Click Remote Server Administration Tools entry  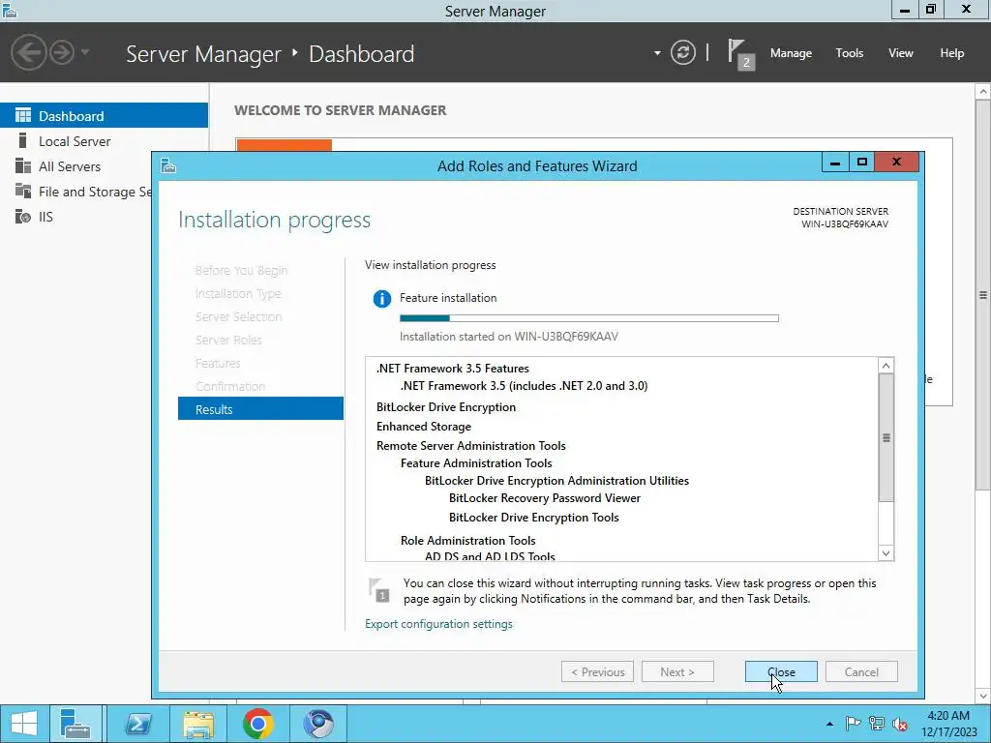[471, 445]
